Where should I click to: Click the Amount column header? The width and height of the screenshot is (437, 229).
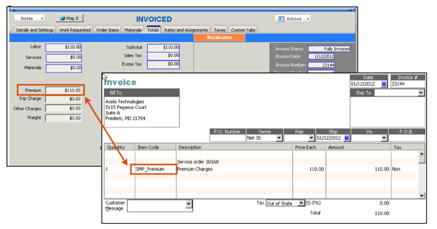(x=359, y=147)
